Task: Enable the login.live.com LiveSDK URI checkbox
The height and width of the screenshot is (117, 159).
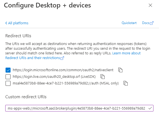Action: pyautogui.click(x=8, y=77)
